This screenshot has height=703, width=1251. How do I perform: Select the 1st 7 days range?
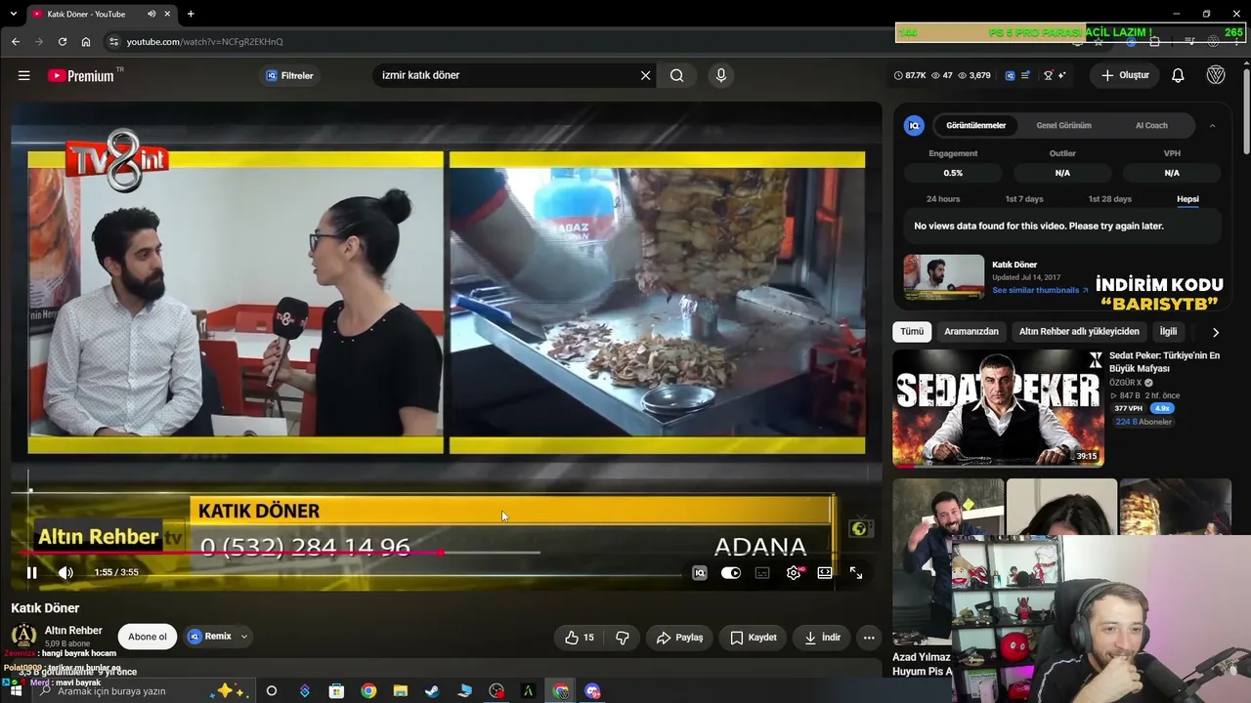(1024, 199)
